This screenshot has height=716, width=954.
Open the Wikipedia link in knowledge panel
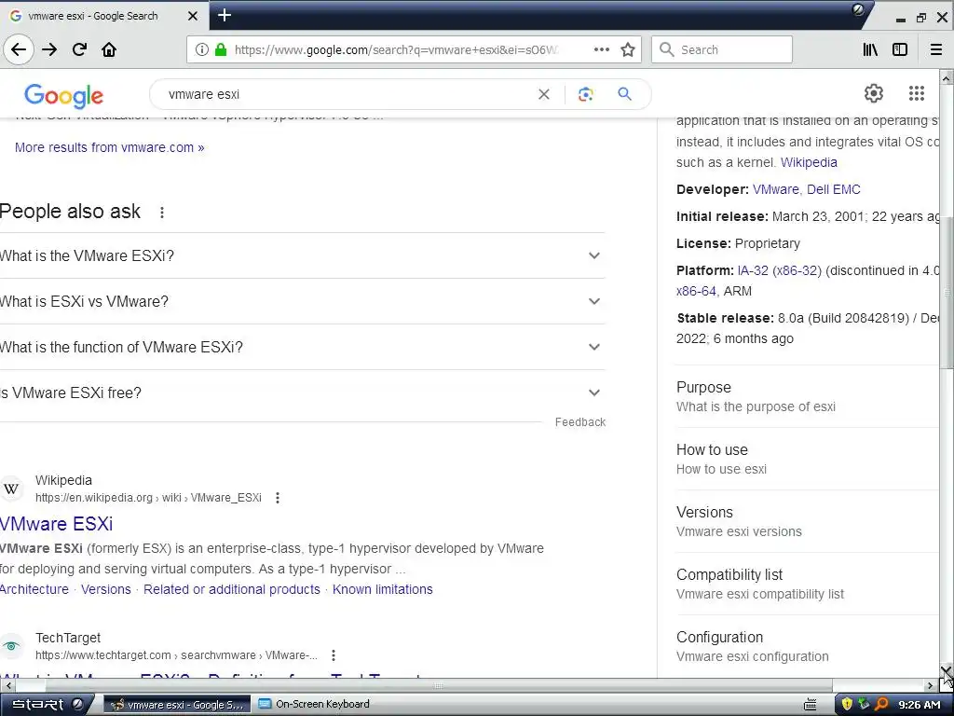click(x=809, y=162)
